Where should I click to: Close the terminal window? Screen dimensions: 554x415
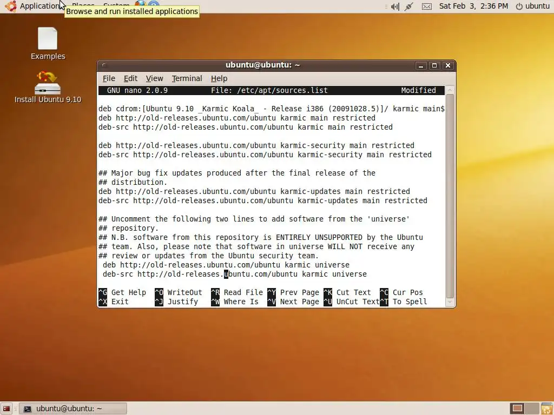click(x=448, y=65)
